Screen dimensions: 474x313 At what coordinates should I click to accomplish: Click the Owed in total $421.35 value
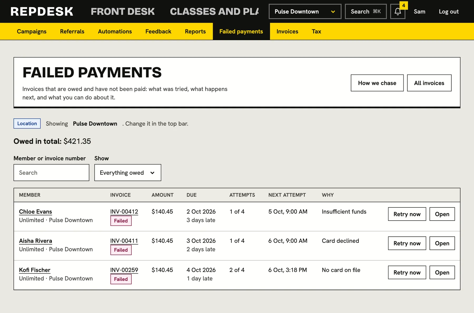click(77, 141)
